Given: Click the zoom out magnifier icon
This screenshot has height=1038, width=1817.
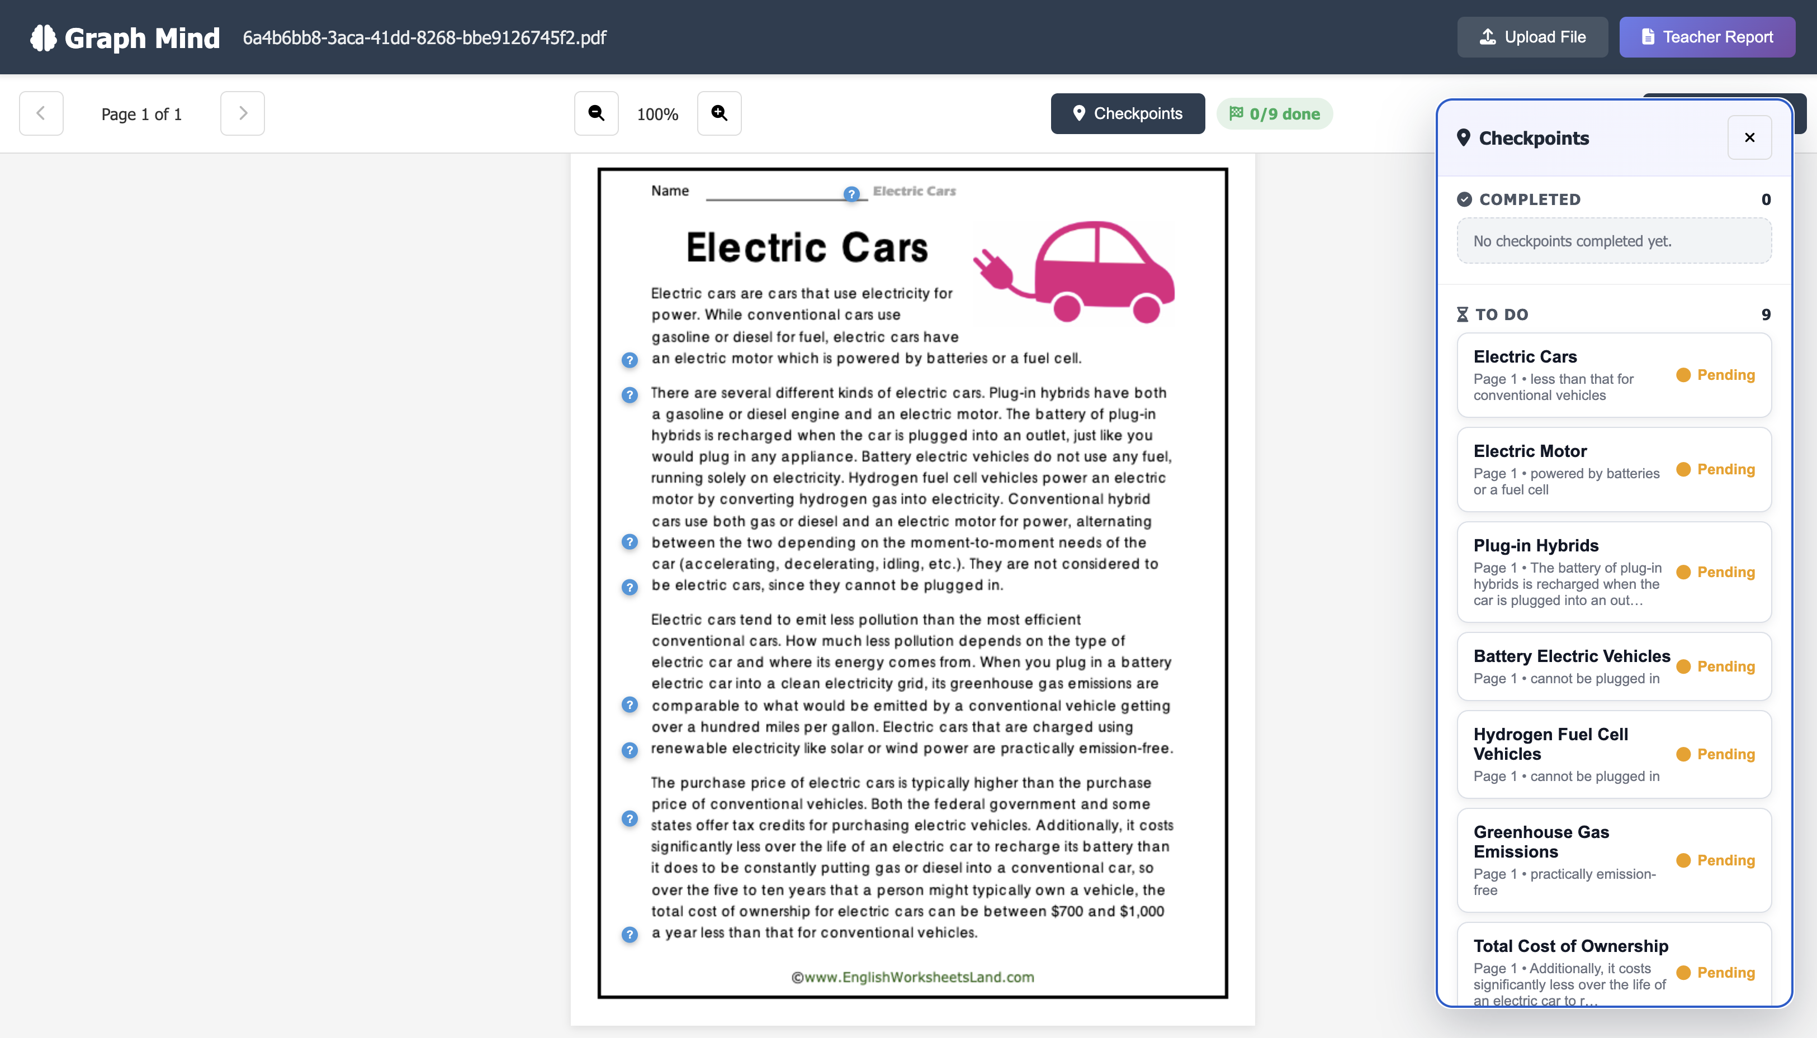Looking at the screenshot, I should pos(595,113).
